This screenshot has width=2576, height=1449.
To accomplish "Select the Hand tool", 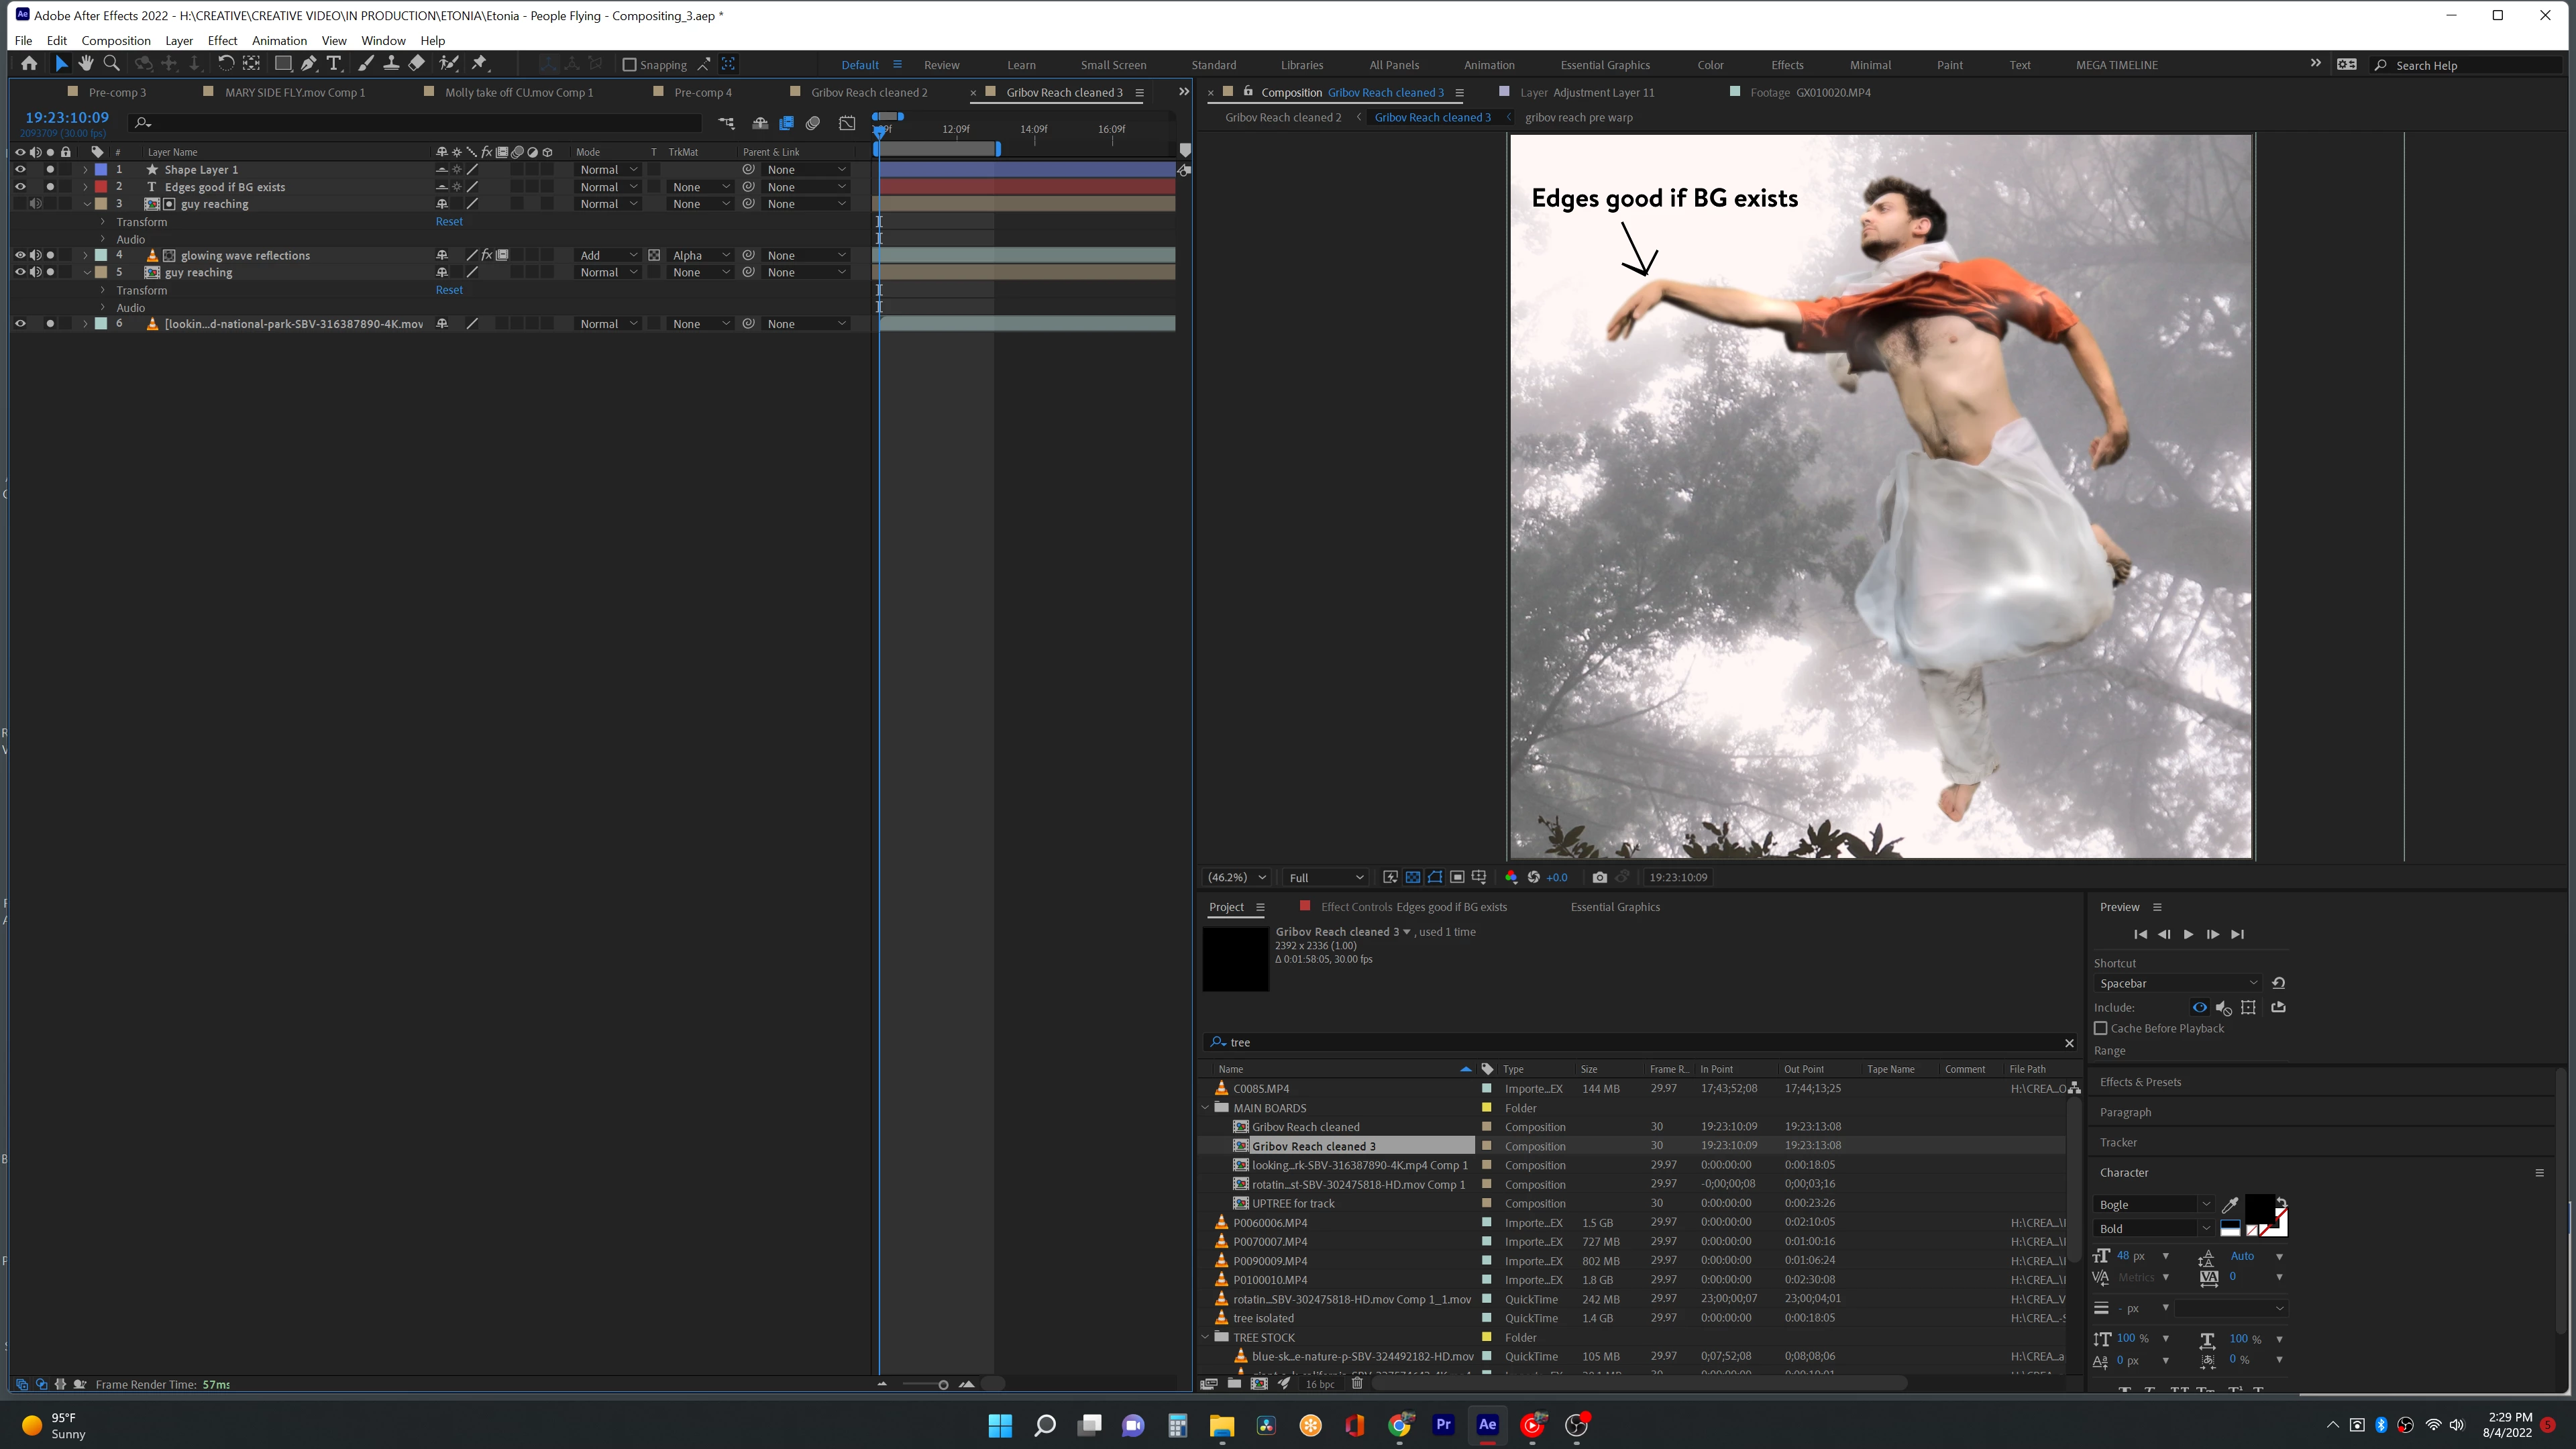I will tap(86, 64).
